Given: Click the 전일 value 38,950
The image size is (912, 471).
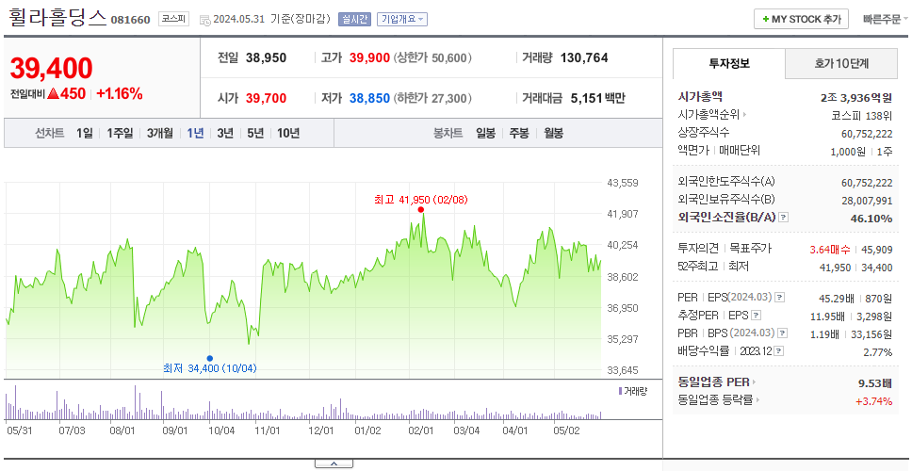Looking at the screenshot, I should coord(266,57).
